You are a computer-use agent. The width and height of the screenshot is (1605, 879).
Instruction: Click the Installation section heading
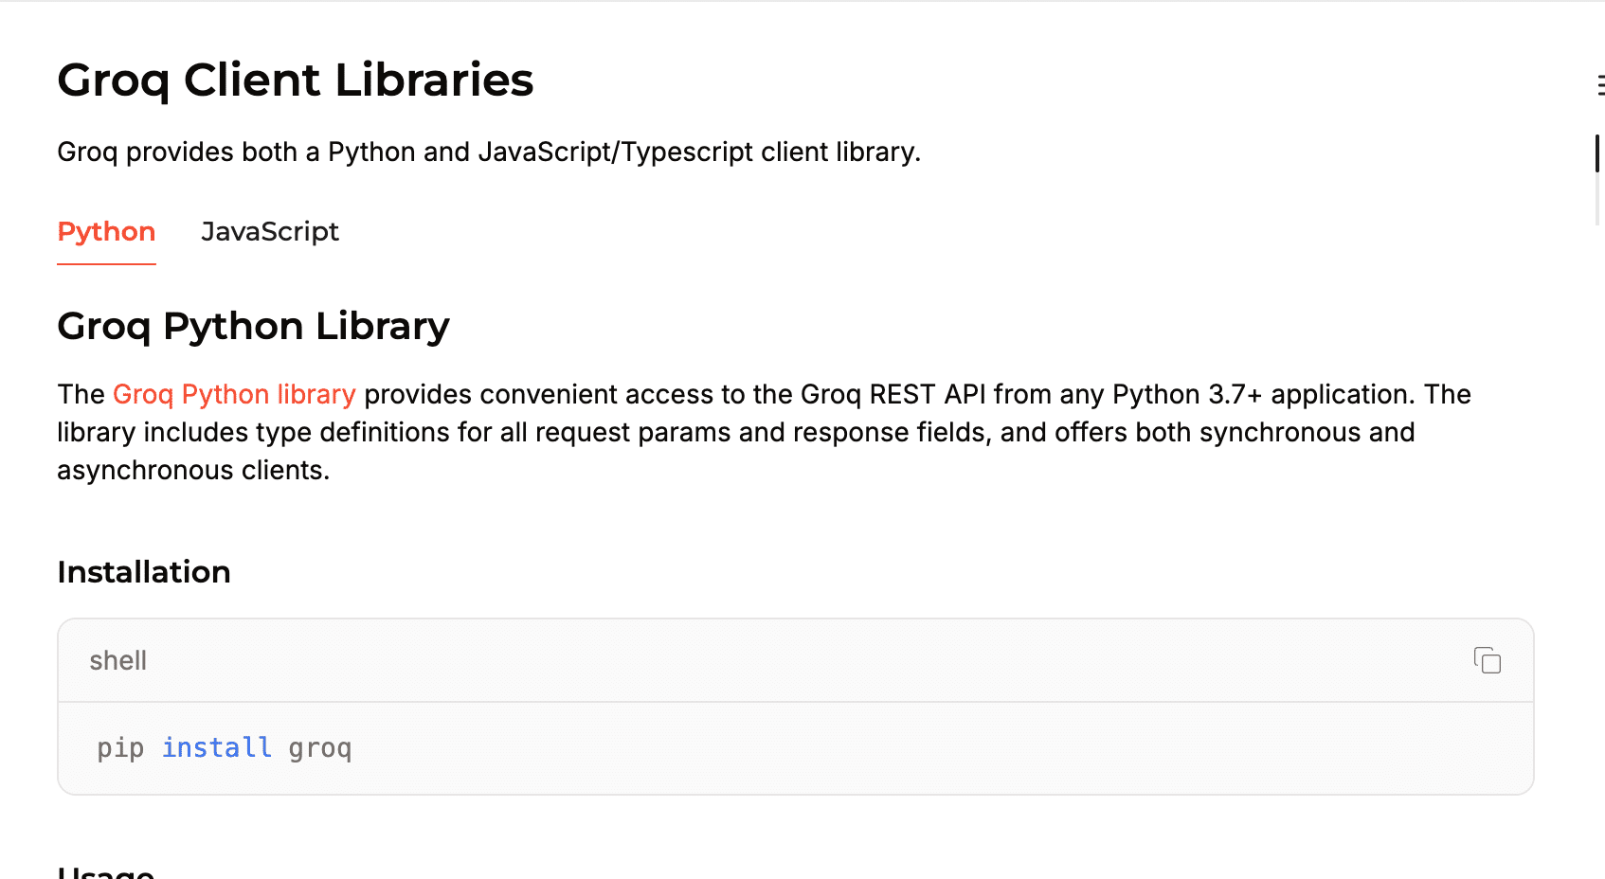pos(144,572)
